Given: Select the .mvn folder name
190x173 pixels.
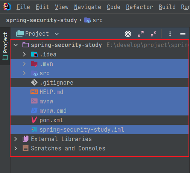Looking at the screenshot, I should pos(47,64).
